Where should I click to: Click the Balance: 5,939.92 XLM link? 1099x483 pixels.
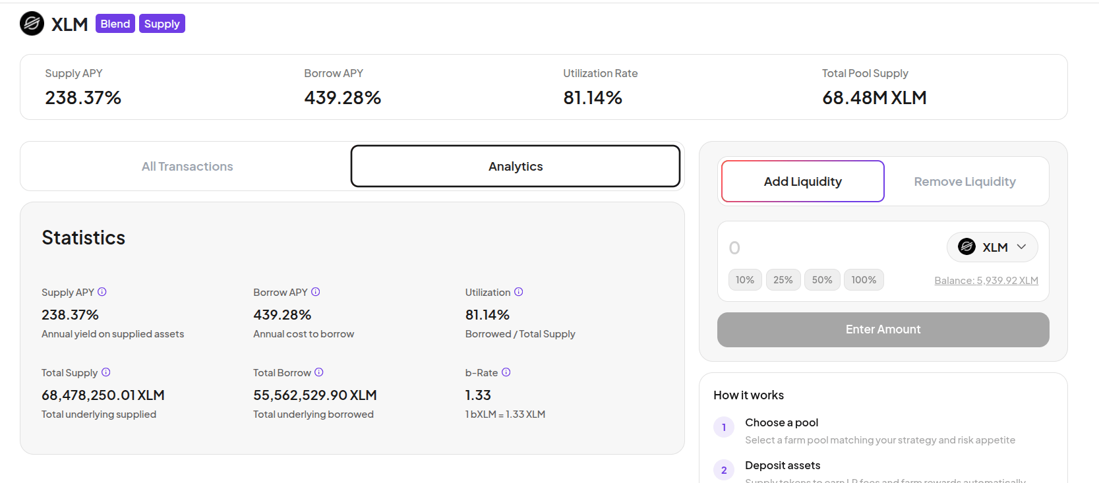986,281
